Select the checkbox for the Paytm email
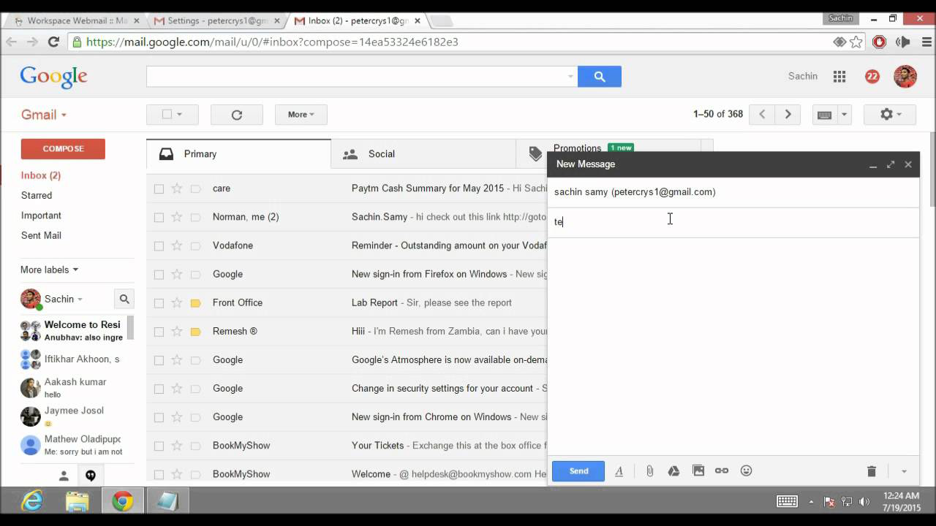This screenshot has width=936, height=526. coord(159,188)
